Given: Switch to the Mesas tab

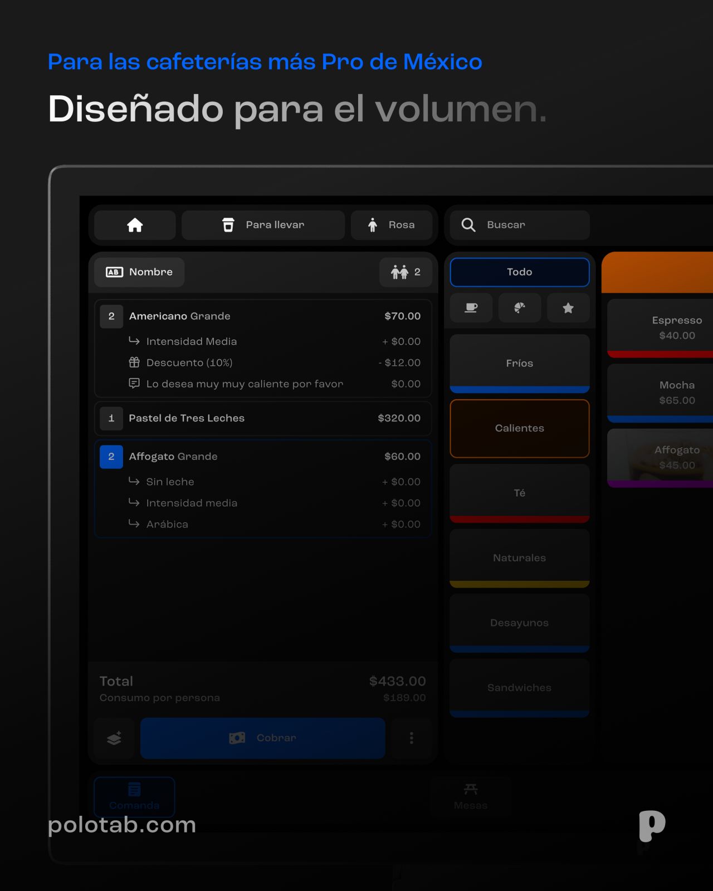Looking at the screenshot, I should 471,797.
